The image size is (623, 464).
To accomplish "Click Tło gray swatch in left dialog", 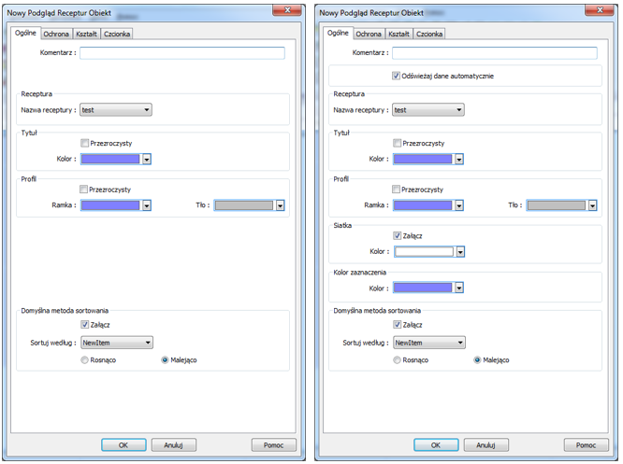I will point(244,205).
